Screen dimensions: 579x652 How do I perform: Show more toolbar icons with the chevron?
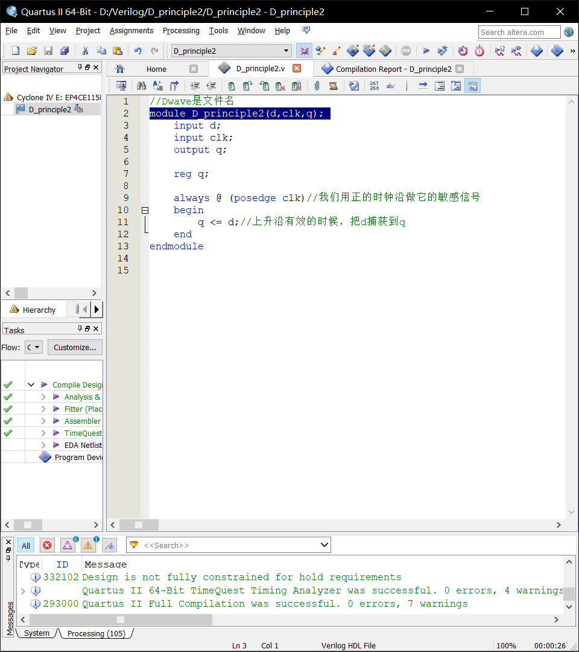click(x=573, y=51)
